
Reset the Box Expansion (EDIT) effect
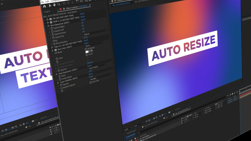click(x=83, y=20)
